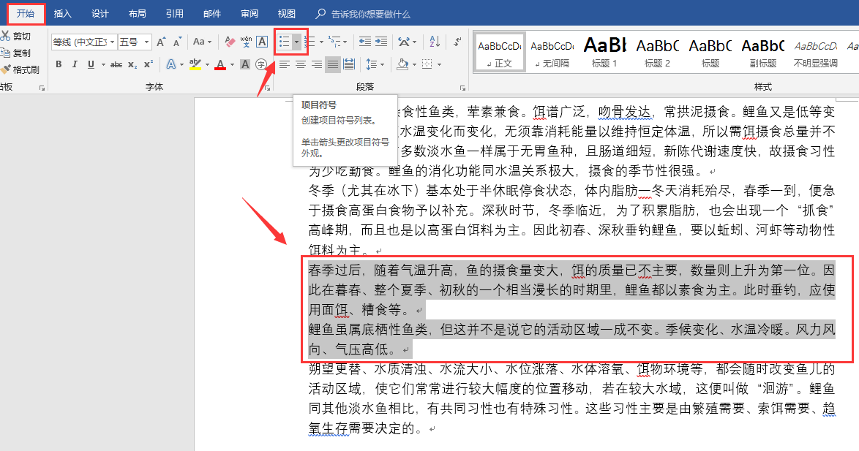
Task: Apply the 标题 2 (Heading 2) style
Action: pyautogui.click(x=657, y=53)
